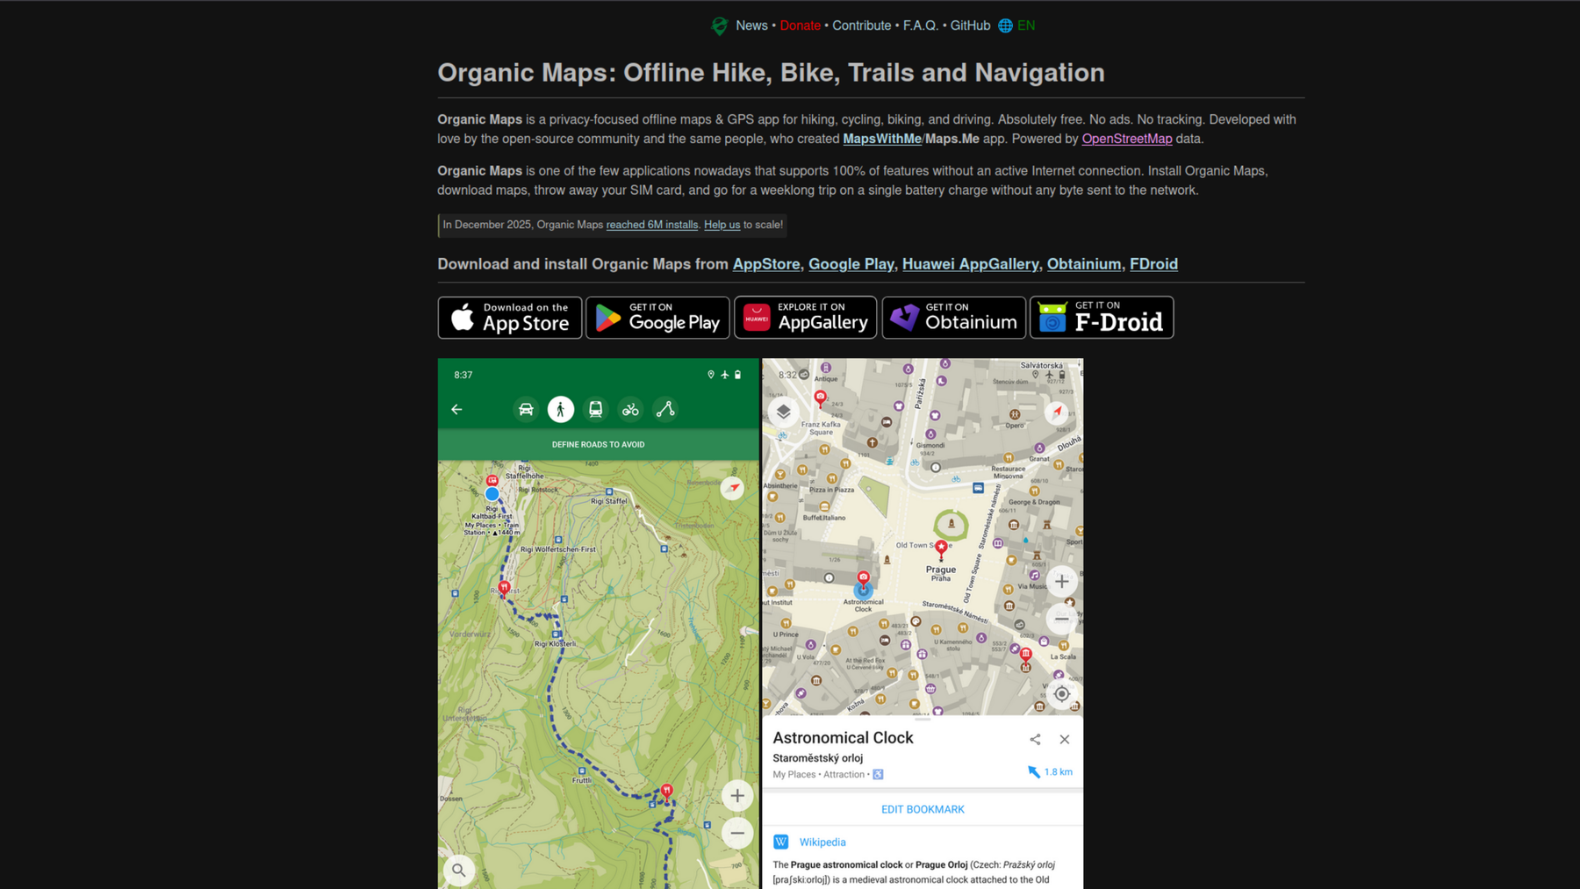Open search via the magnifier icon
This screenshot has width=1580, height=889.
coord(458,870)
